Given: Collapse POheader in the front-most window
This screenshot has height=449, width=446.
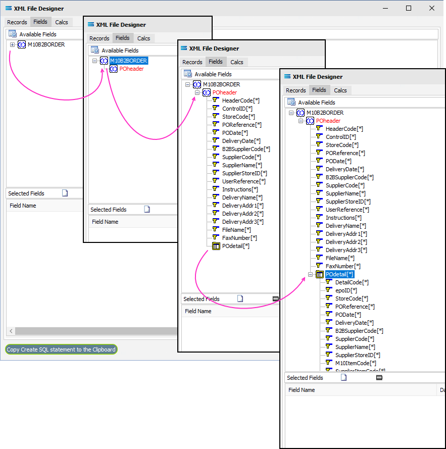Looking at the screenshot, I should (x=301, y=121).
